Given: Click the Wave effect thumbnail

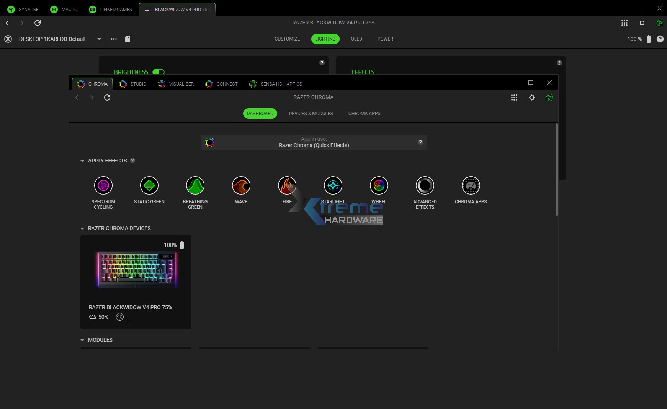Looking at the screenshot, I should [x=241, y=186].
